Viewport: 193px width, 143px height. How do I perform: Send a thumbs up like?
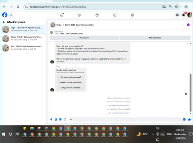click(x=190, y=119)
